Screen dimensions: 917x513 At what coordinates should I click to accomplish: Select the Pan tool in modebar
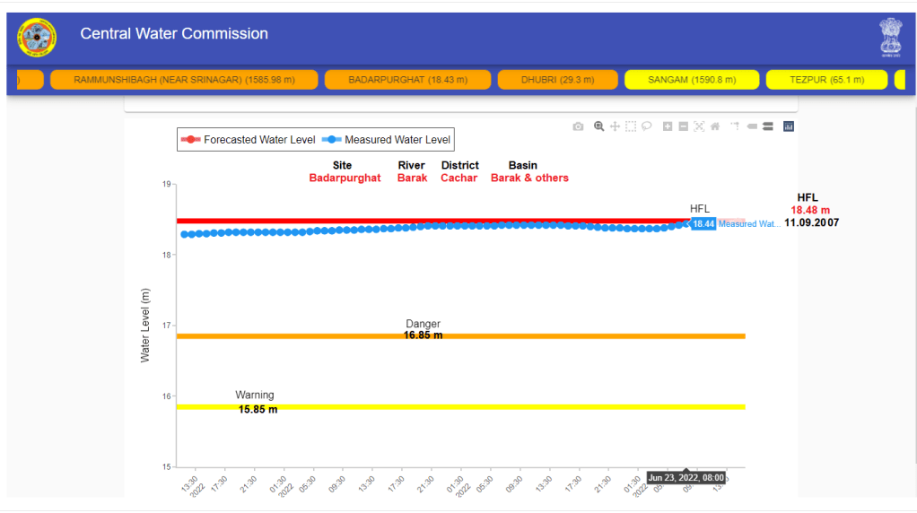615,126
